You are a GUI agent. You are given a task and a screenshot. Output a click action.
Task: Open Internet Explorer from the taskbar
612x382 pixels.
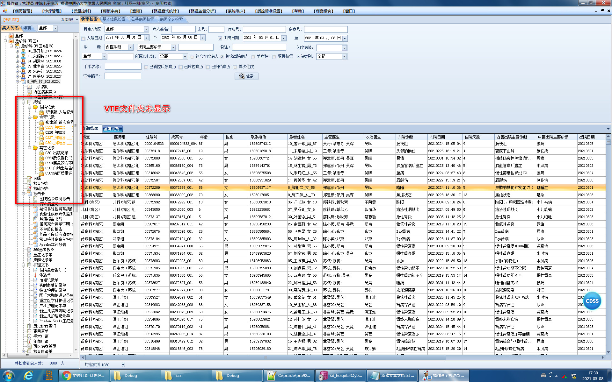pos(29,376)
